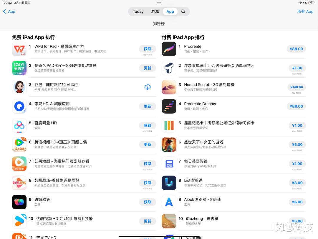The width and height of the screenshot is (318, 239).
Task: Open iGuzheng - 爱古筝 title
Action: [202, 219]
